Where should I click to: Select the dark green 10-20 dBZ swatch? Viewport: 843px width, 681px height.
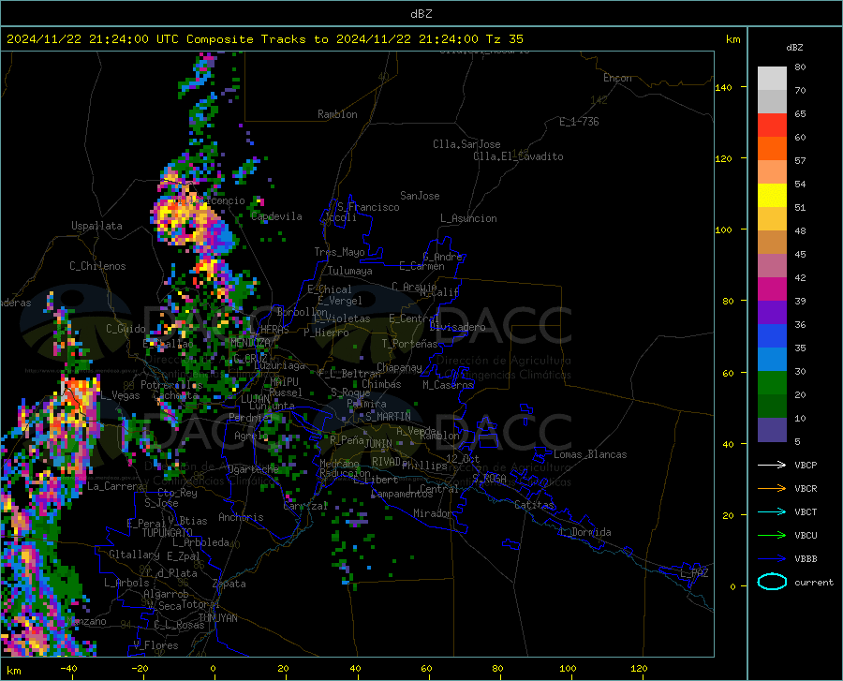click(772, 407)
